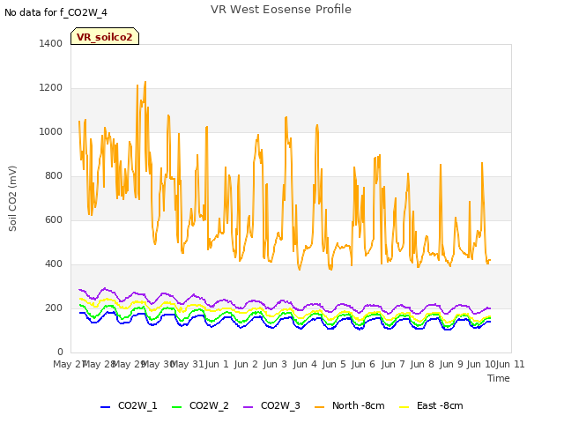The height and width of the screenshot is (423, 564).
Task: Click the 'No data for f_CO2W_4' message
Action: tap(56, 12)
